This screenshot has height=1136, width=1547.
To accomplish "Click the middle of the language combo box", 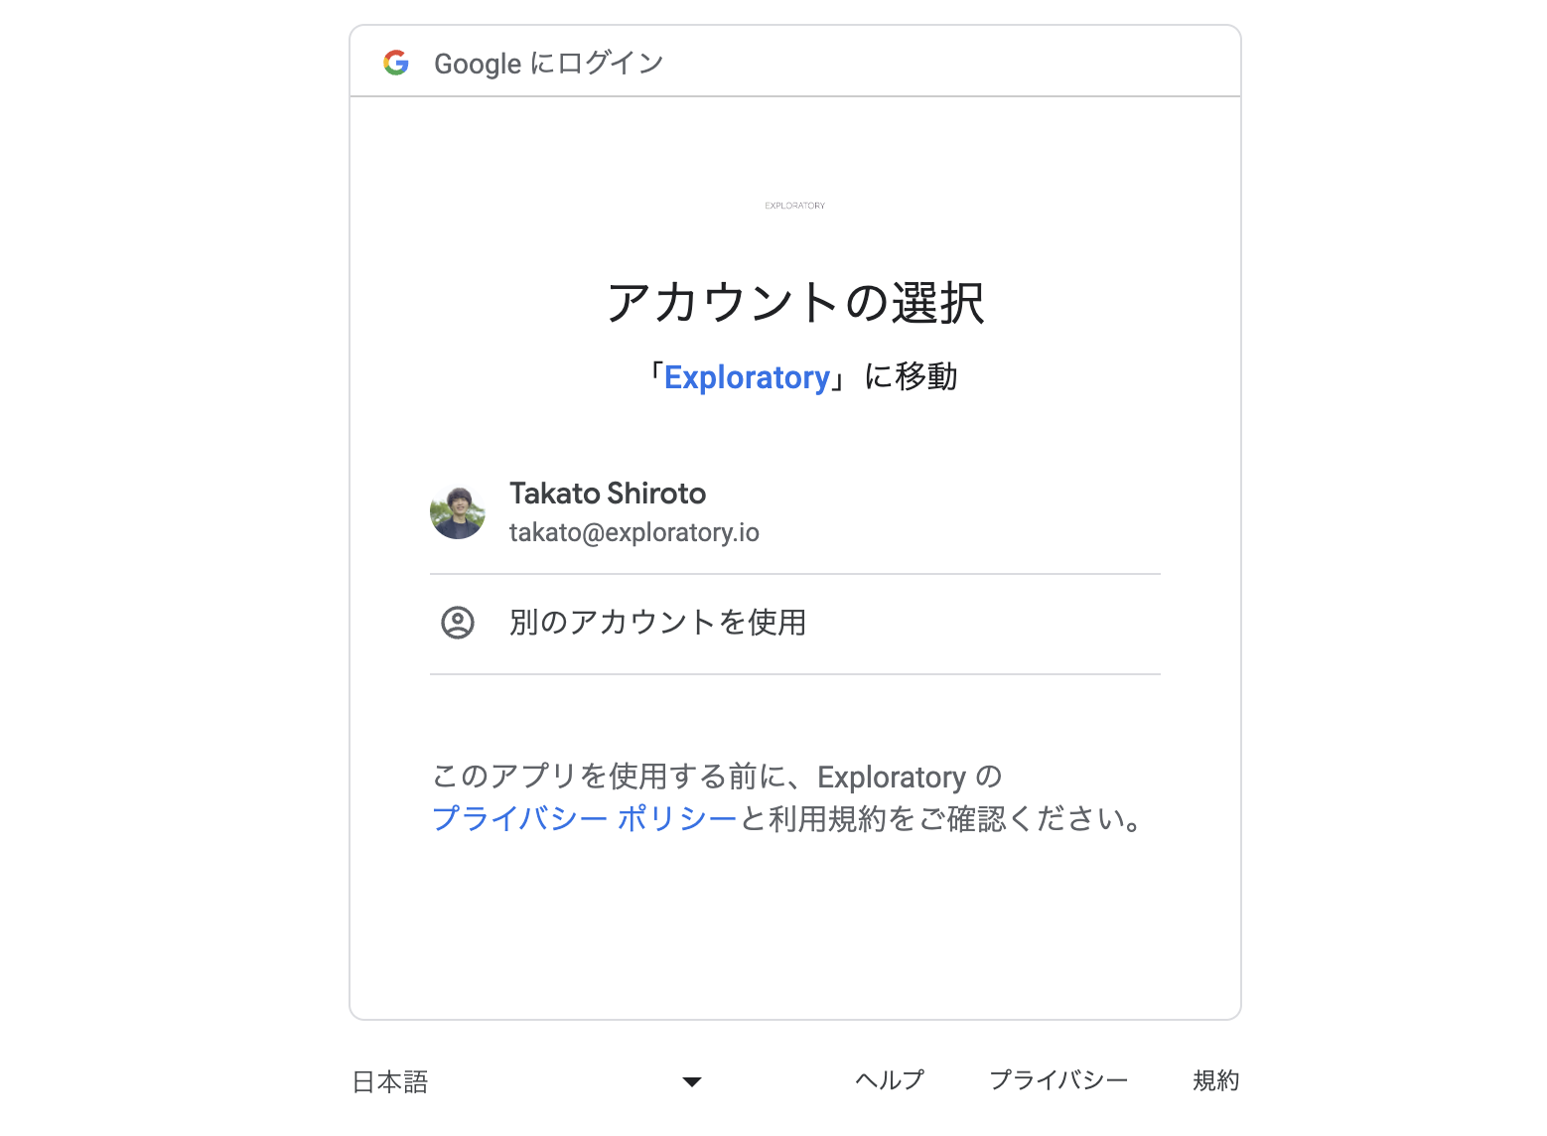I will point(527,1082).
